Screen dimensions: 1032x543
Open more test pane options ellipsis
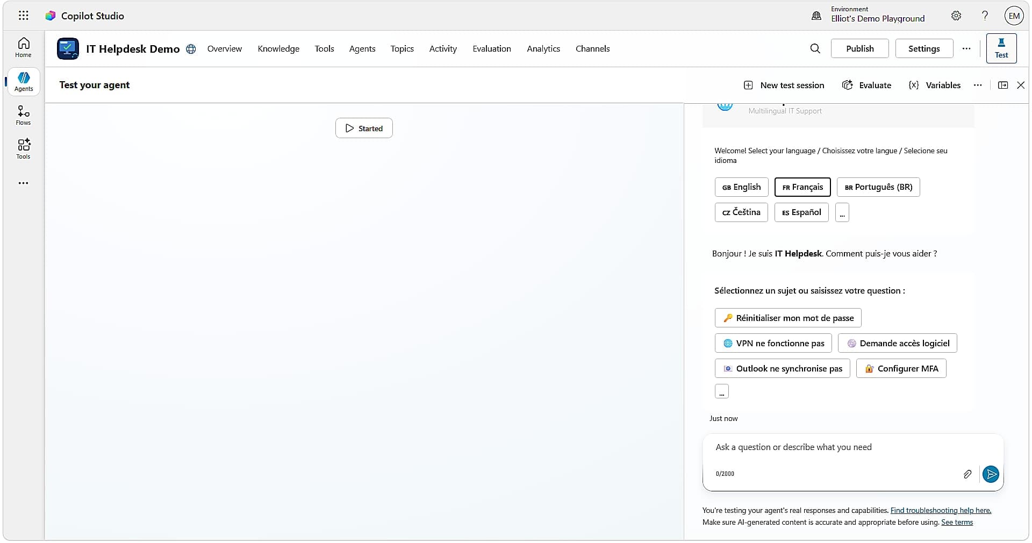point(978,85)
